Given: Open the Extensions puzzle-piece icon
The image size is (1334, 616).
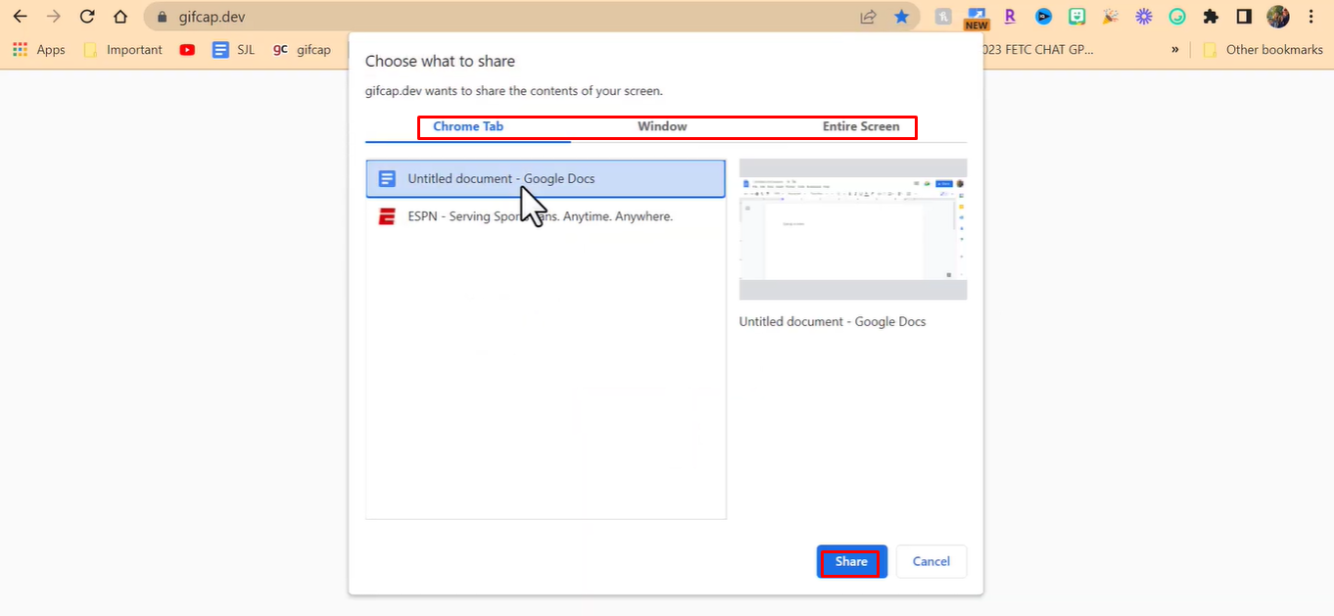Looking at the screenshot, I should (1211, 17).
